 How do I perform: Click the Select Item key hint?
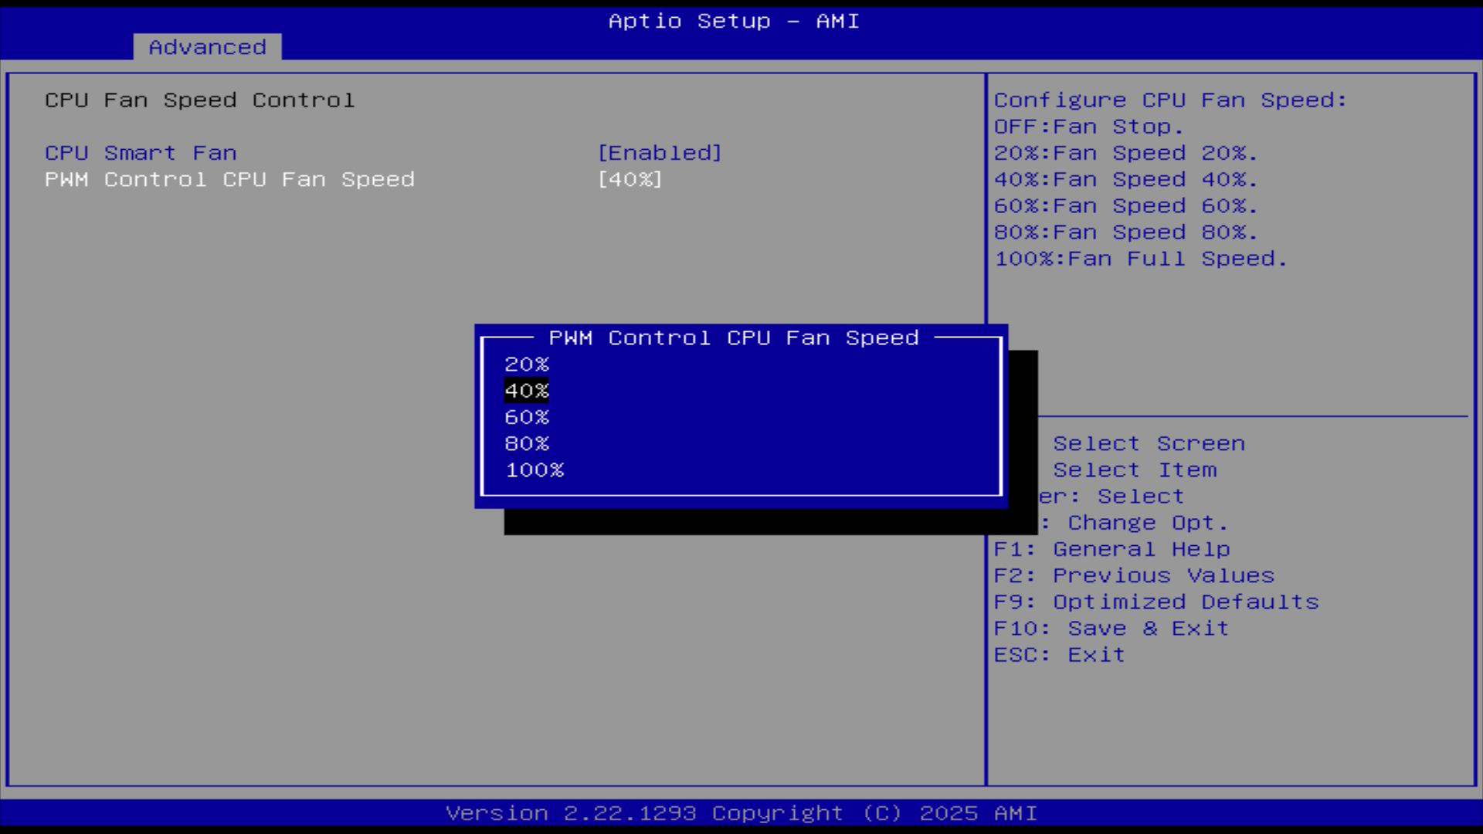[x=1134, y=470]
